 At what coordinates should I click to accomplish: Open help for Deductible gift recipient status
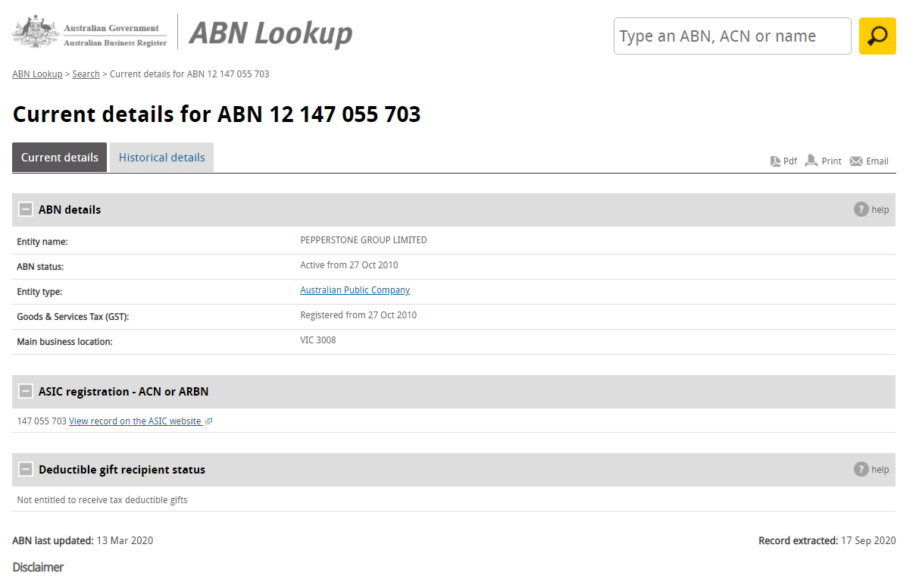click(871, 470)
